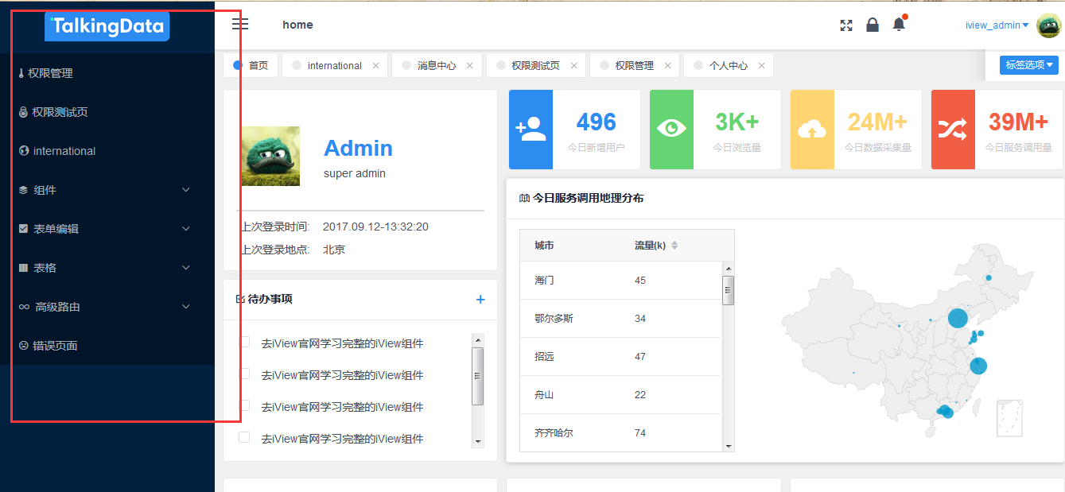Switch to the 消息中心 tab
This screenshot has height=492, width=1065.
[436, 66]
